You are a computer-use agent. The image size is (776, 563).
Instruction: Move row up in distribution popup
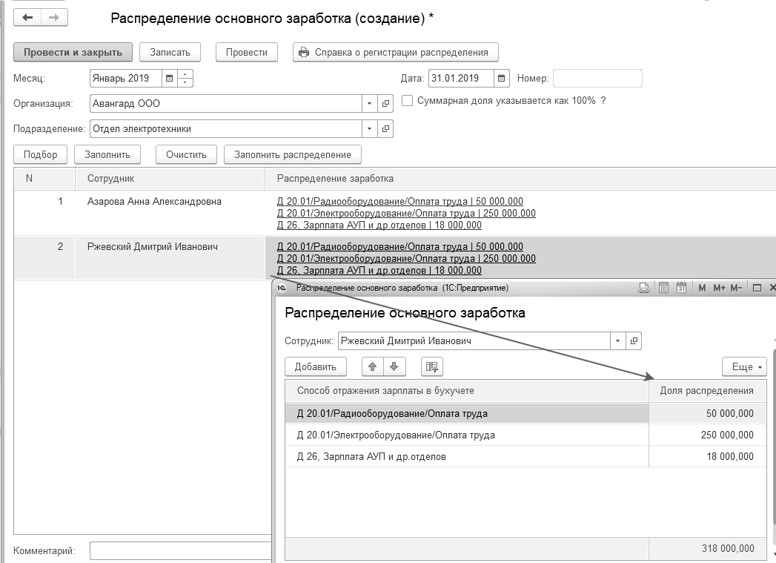click(x=373, y=366)
